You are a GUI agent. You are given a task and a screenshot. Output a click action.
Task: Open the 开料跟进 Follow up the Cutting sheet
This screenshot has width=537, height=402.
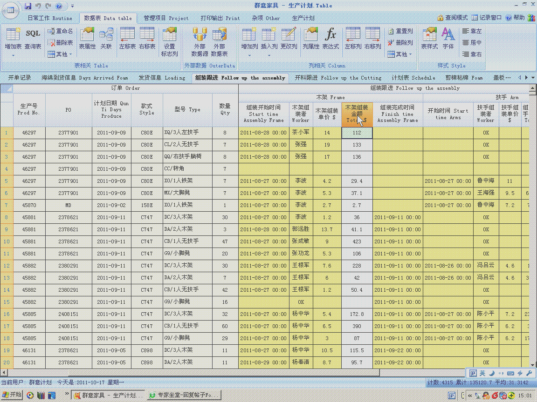[x=338, y=78]
